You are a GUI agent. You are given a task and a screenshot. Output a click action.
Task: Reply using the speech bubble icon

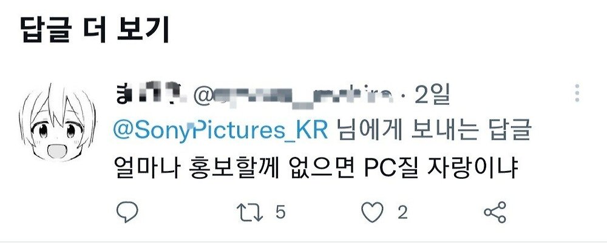coord(127,212)
